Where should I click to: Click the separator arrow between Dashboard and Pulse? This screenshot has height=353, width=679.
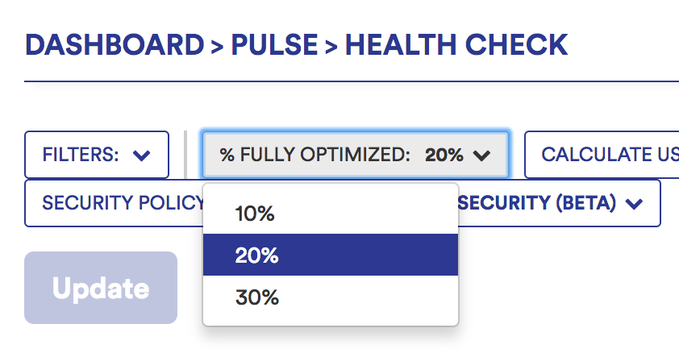217,46
